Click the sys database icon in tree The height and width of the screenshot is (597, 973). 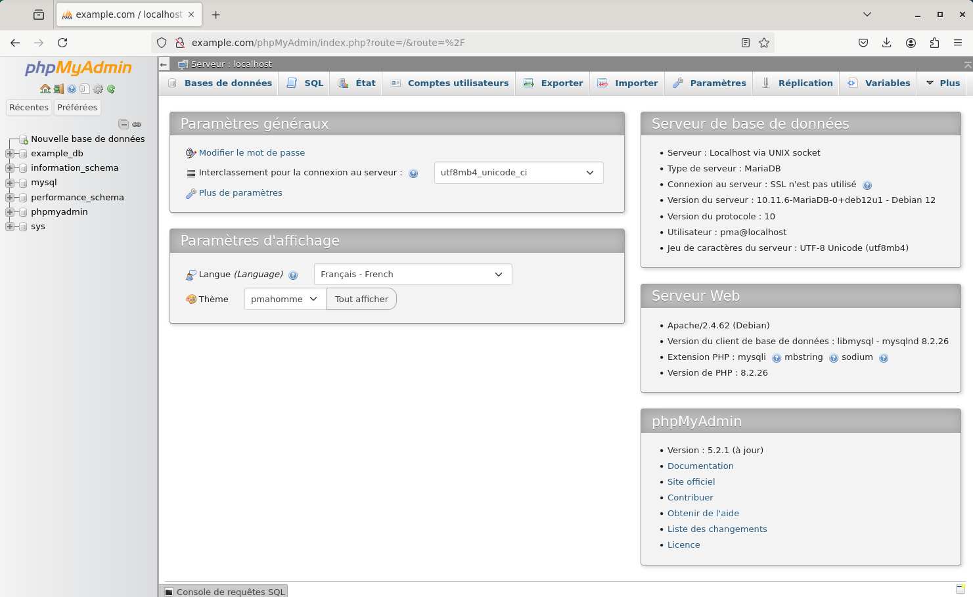(23, 227)
